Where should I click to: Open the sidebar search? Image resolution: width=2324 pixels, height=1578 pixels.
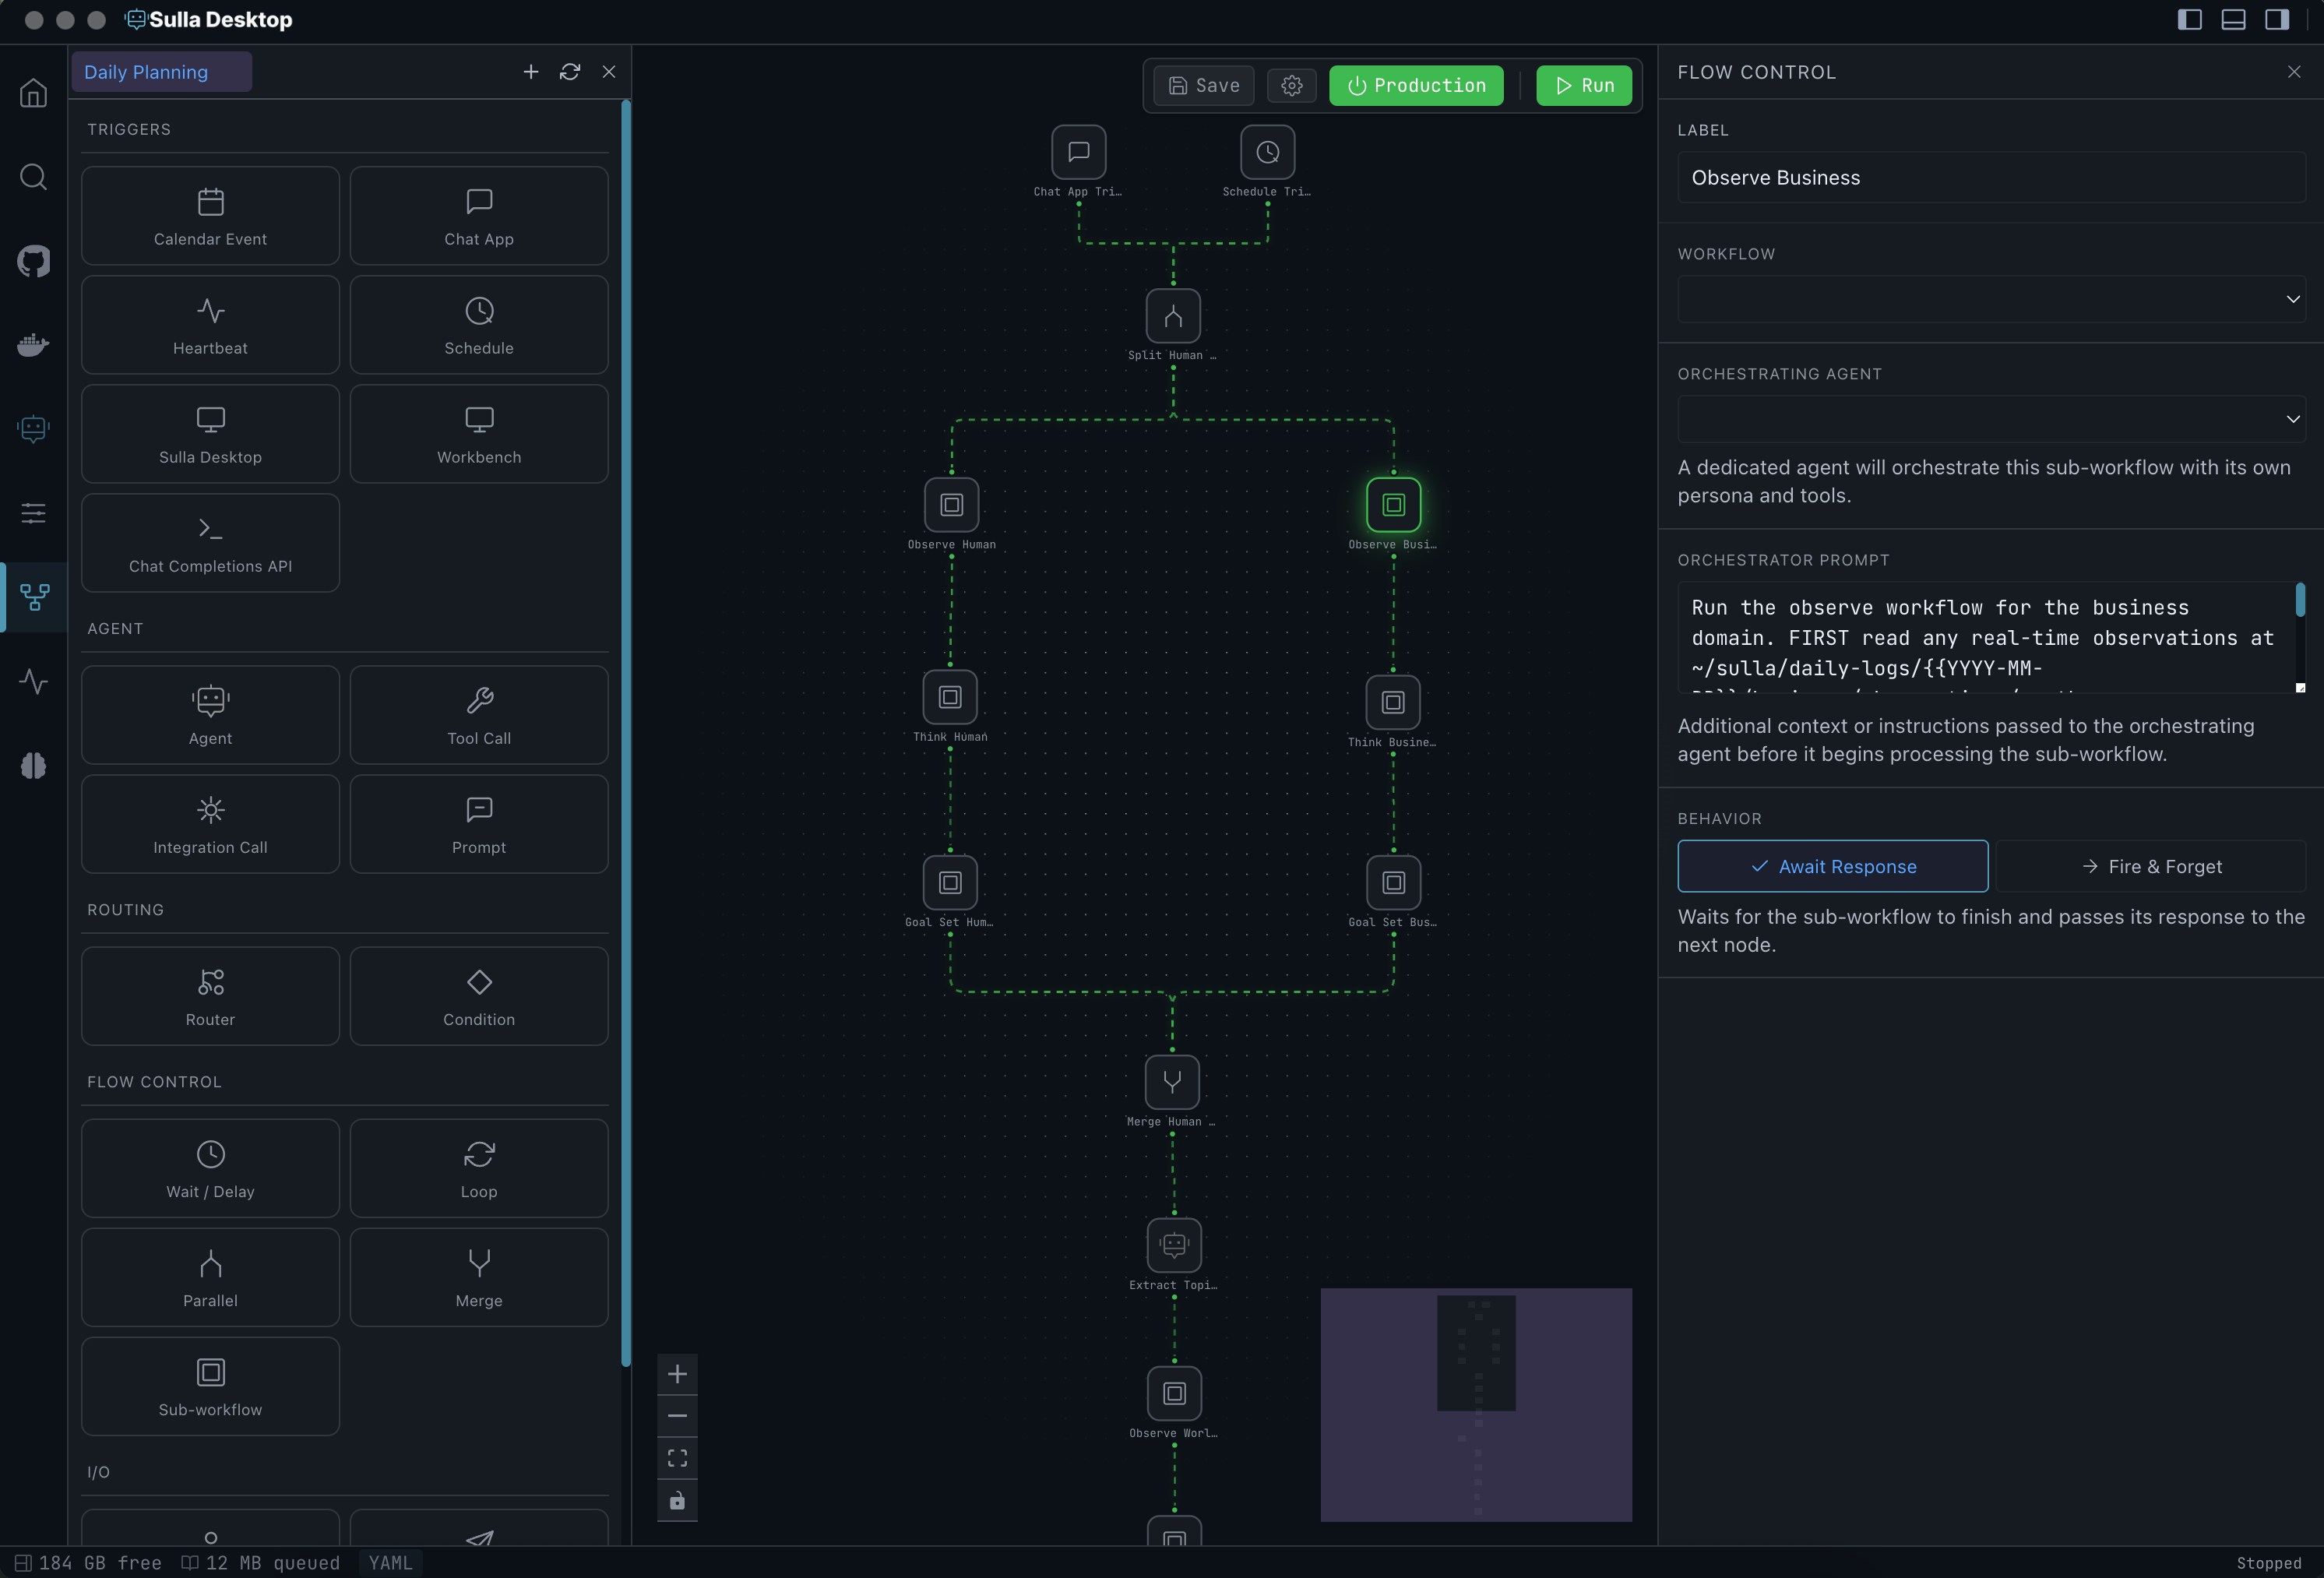33,177
